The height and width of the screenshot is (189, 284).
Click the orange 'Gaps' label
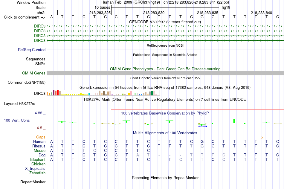[41, 137]
